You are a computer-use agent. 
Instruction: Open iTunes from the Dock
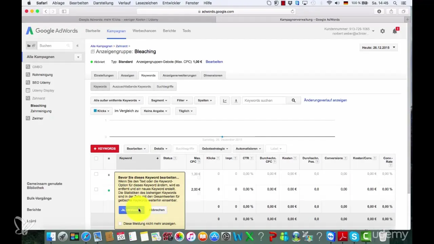coord(191,236)
